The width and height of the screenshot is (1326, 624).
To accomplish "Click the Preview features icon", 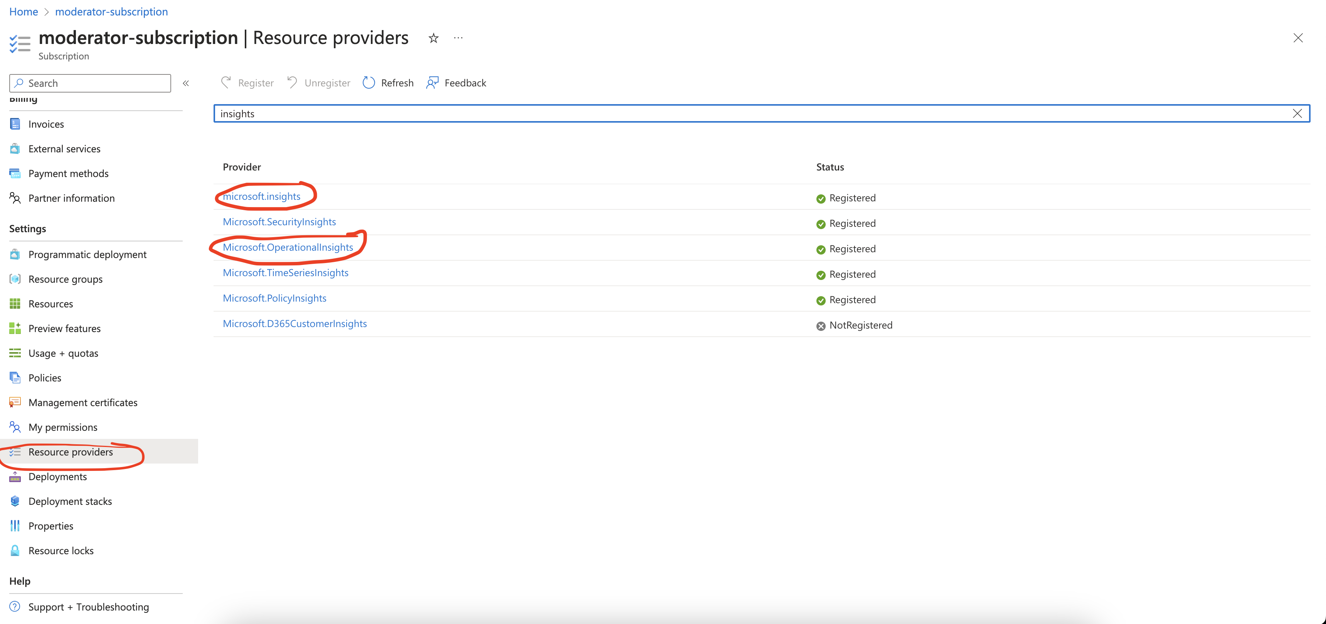I will (x=15, y=329).
